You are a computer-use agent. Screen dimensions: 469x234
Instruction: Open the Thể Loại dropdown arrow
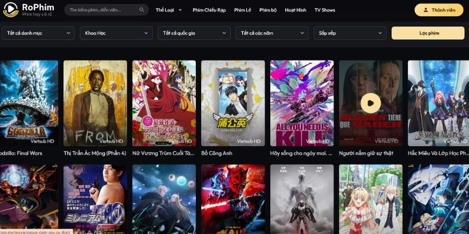[180, 10]
